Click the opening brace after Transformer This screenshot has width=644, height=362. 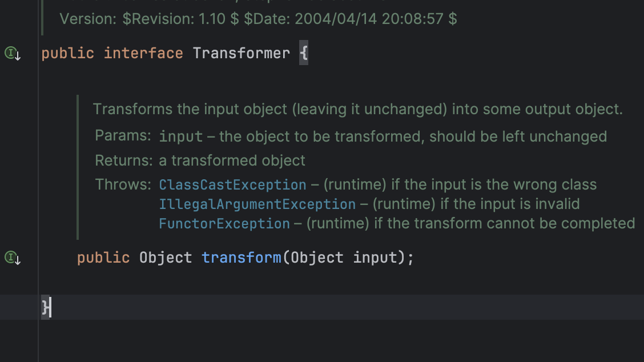[x=304, y=53]
